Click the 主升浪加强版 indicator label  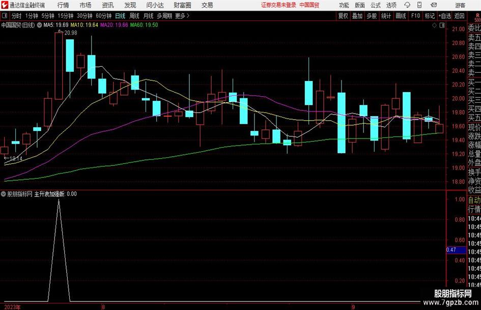coord(49,194)
